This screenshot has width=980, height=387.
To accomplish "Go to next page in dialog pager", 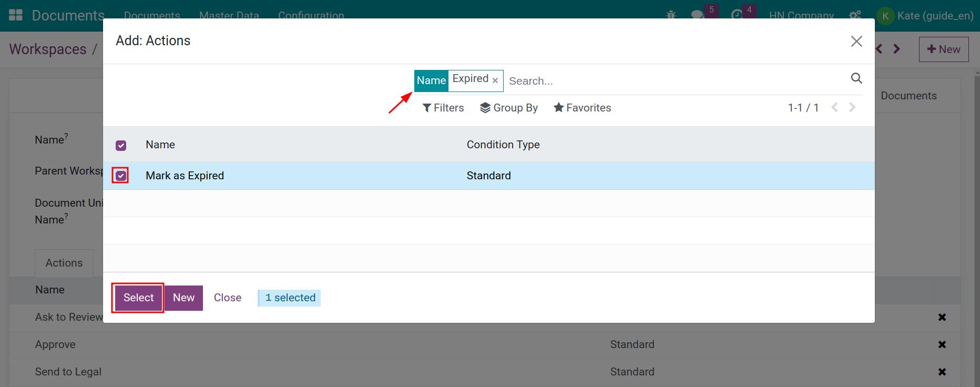I will [852, 107].
